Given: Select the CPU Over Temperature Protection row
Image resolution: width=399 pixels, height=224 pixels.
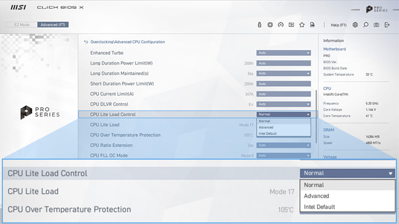Looking at the screenshot, I should [x=125, y=135].
